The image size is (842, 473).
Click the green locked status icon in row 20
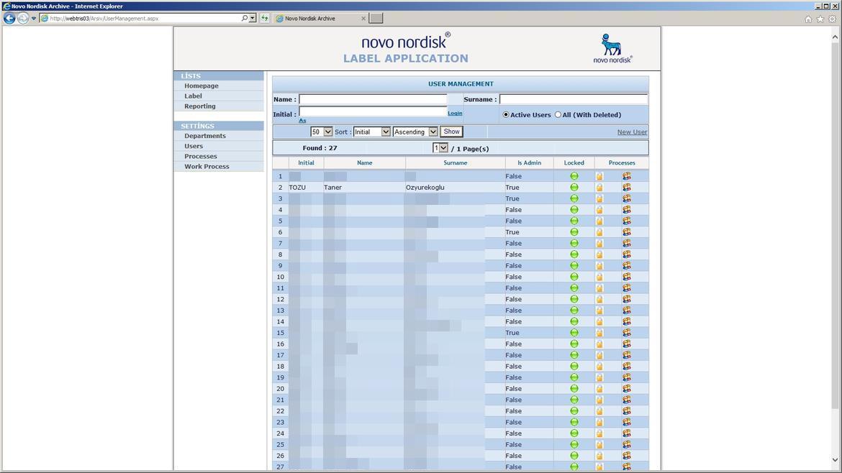(x=574, y=389)
